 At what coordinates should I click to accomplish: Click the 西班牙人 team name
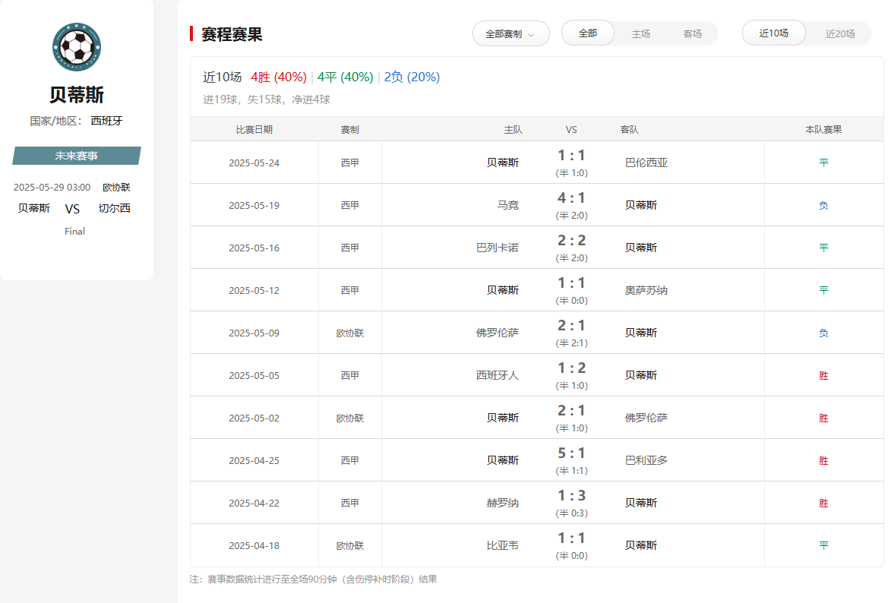click(498, 375)
